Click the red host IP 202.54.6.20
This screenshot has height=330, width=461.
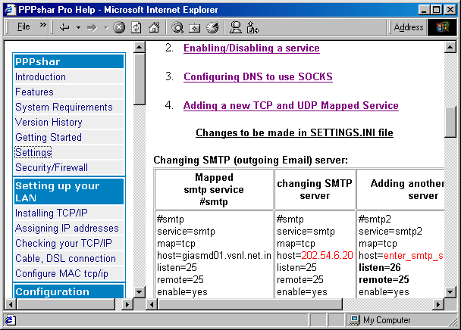pos(327,255)
